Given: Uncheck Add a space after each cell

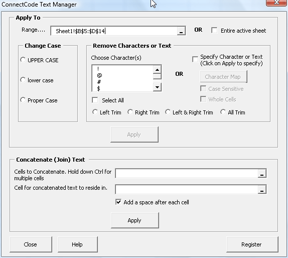Looking at the screenshot, I should 118,202.
